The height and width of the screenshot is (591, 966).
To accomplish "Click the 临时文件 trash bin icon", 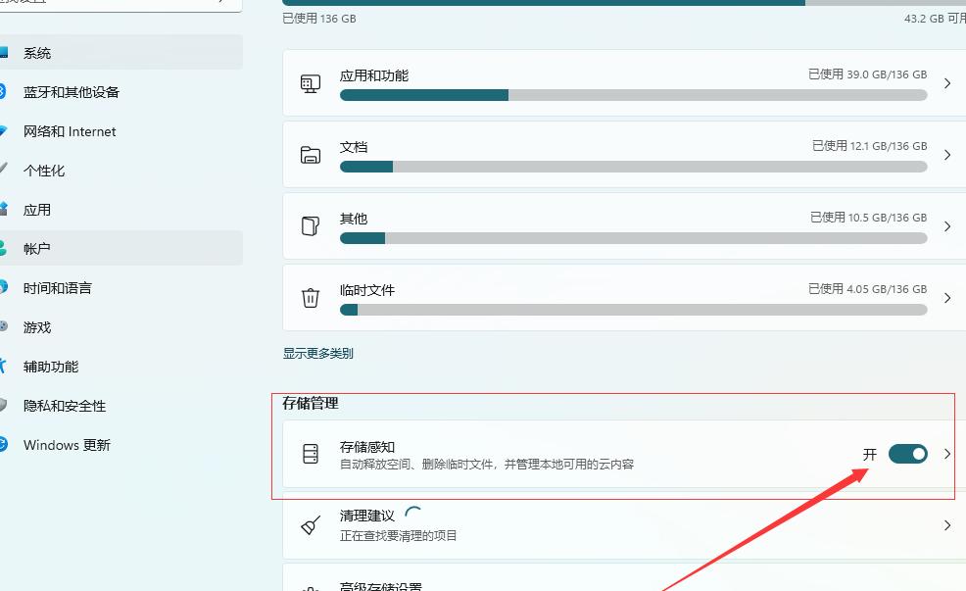I will (x=311, y=298).
